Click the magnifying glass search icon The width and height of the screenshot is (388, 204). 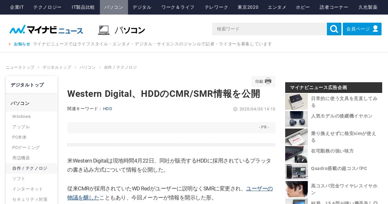(x=334, y=29)
